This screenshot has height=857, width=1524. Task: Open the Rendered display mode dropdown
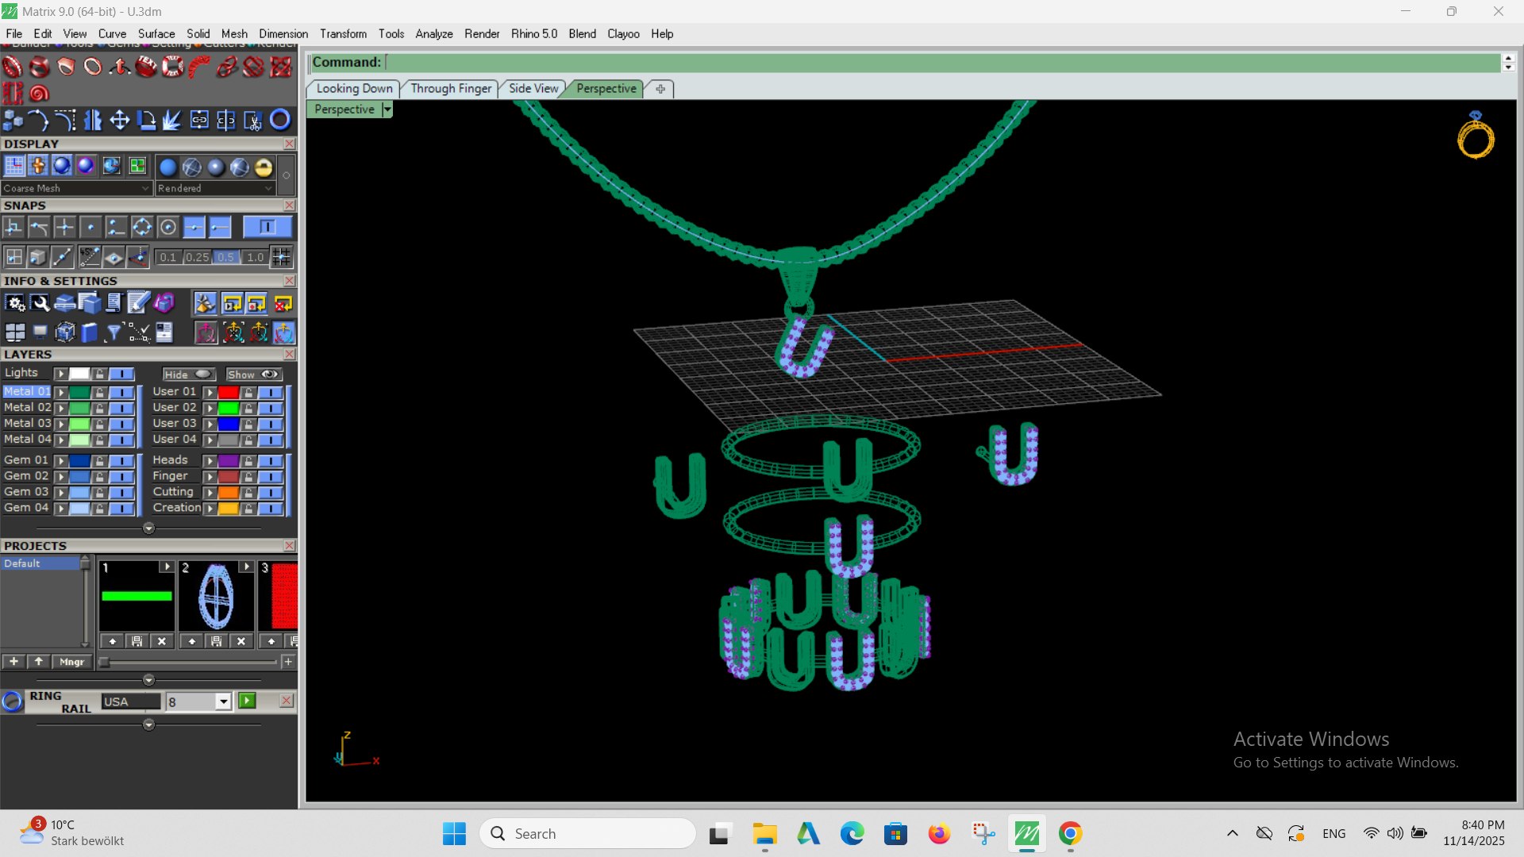(214, 188)
